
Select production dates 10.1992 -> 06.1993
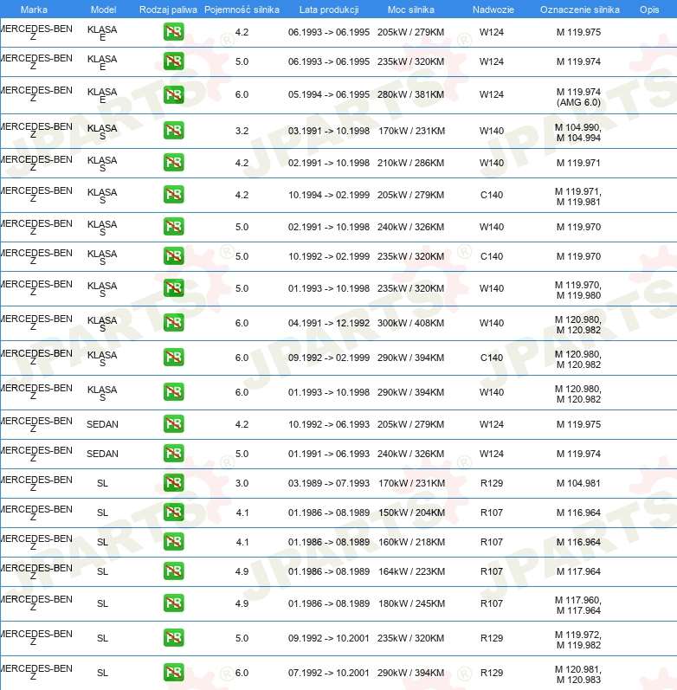329,424
